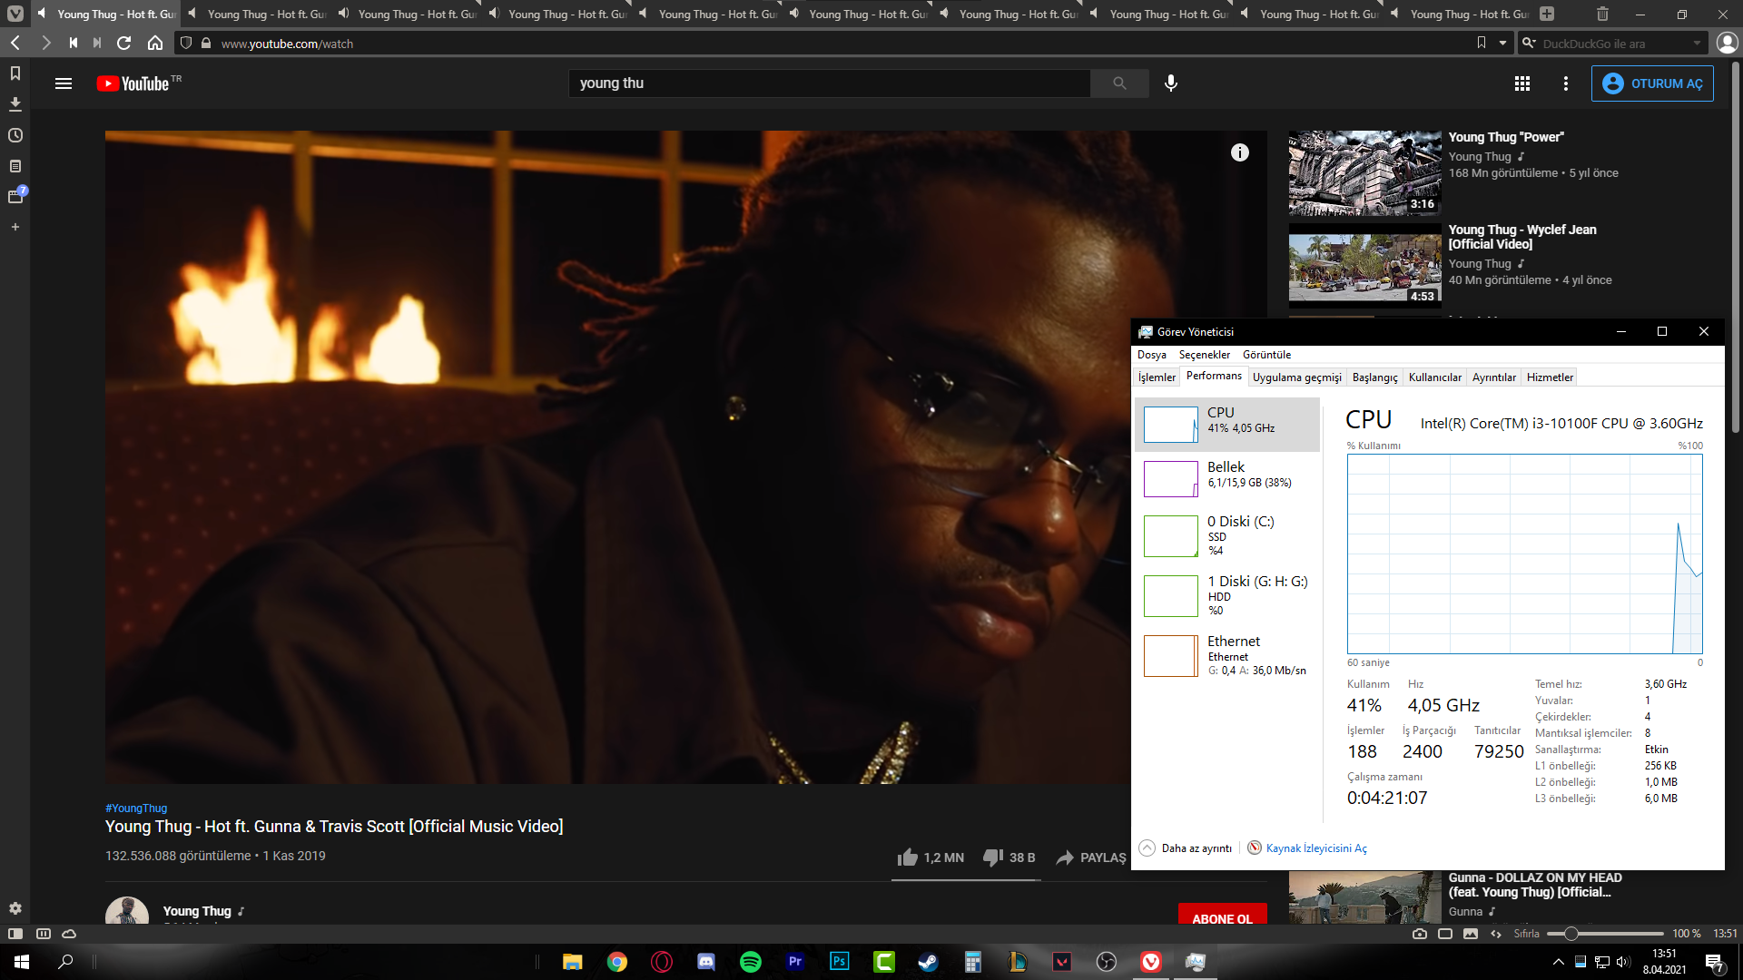Viewport: 1743px width, 980px height.
Task: Open a new tab with the plus button
Action: click(x=1547, y=14)
